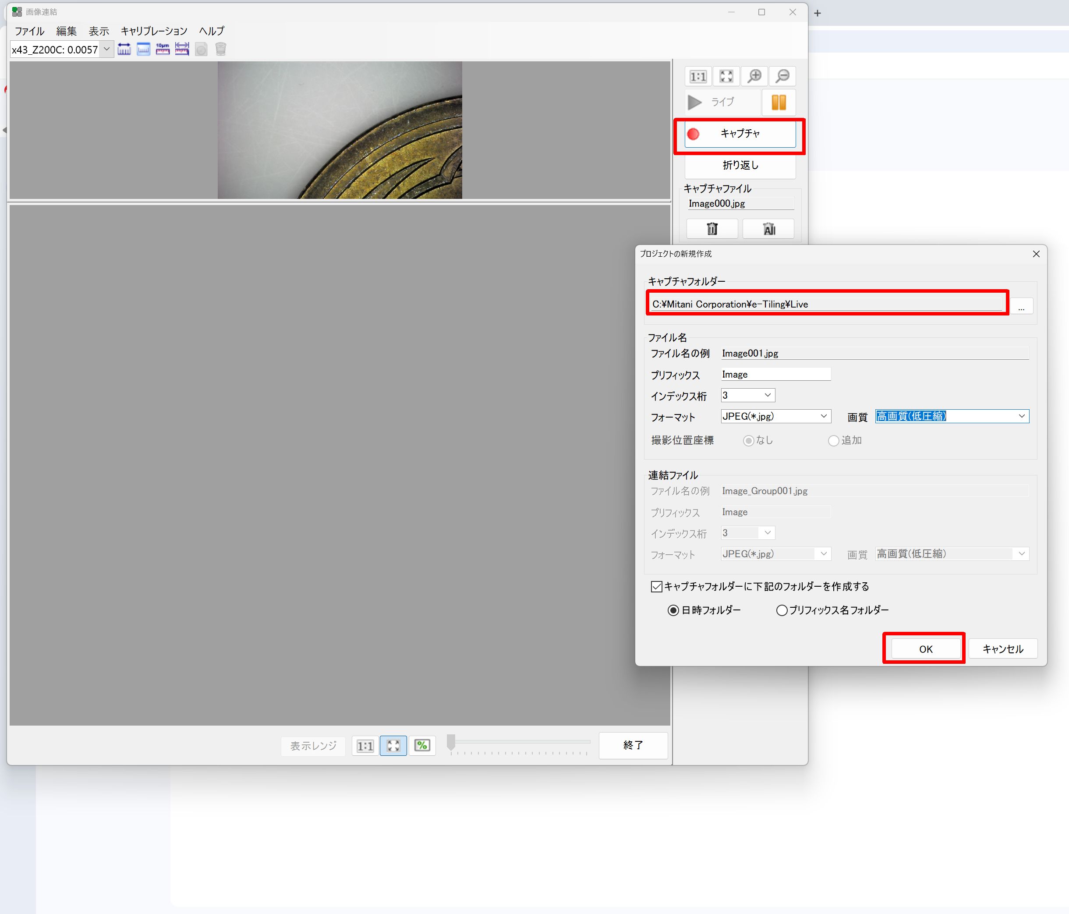Viewport: 1069px width, 914px height.
Task: Click the calibration ruler measurement icon
Action: pos(124,50)
